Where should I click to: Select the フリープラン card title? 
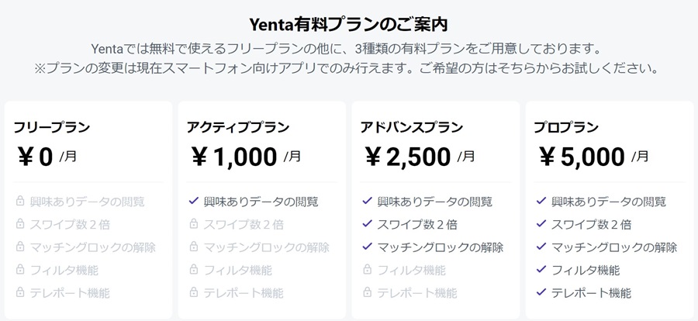pos(52,127)
